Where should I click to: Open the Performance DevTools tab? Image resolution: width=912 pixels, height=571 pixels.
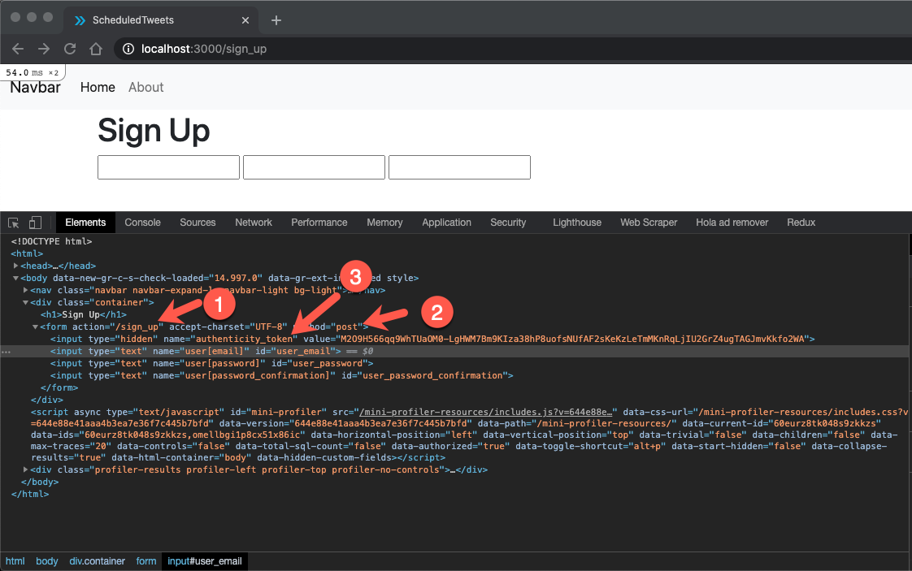pos(319,223)
